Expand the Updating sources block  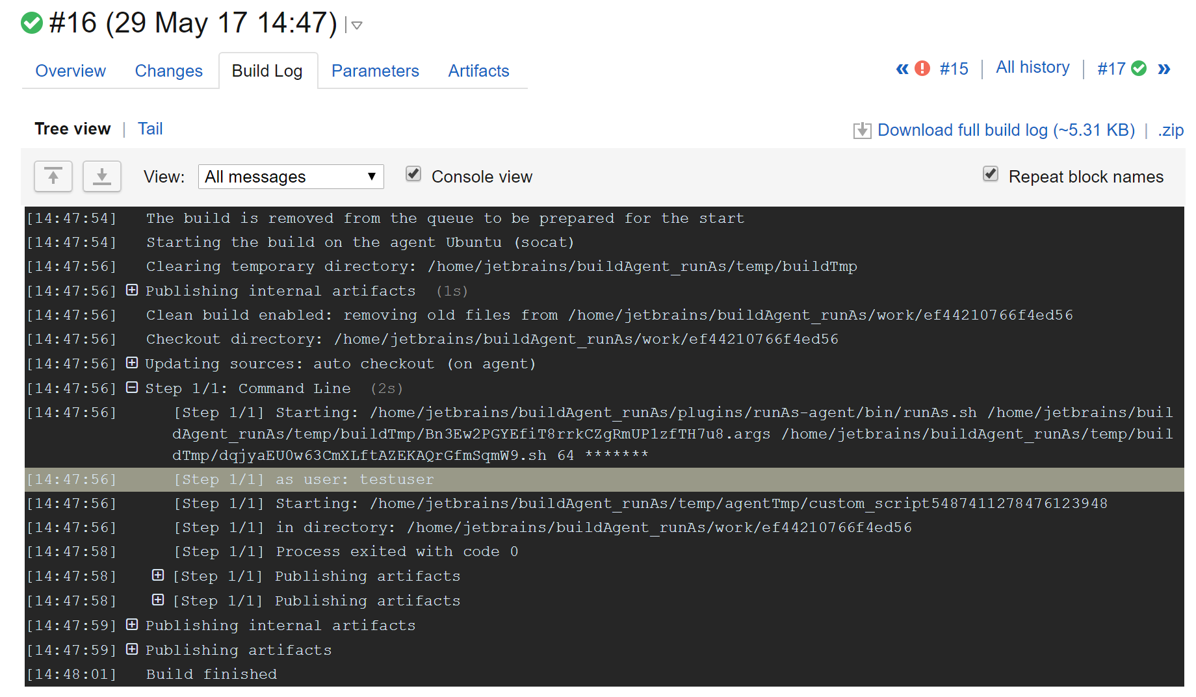click(x=132, y=363)
